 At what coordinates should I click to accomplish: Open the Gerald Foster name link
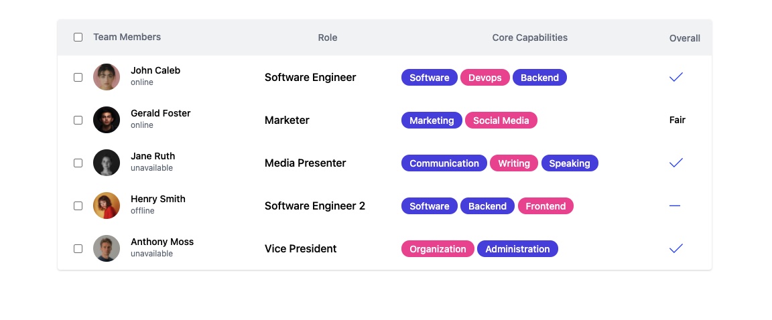(x=161, y=113)
